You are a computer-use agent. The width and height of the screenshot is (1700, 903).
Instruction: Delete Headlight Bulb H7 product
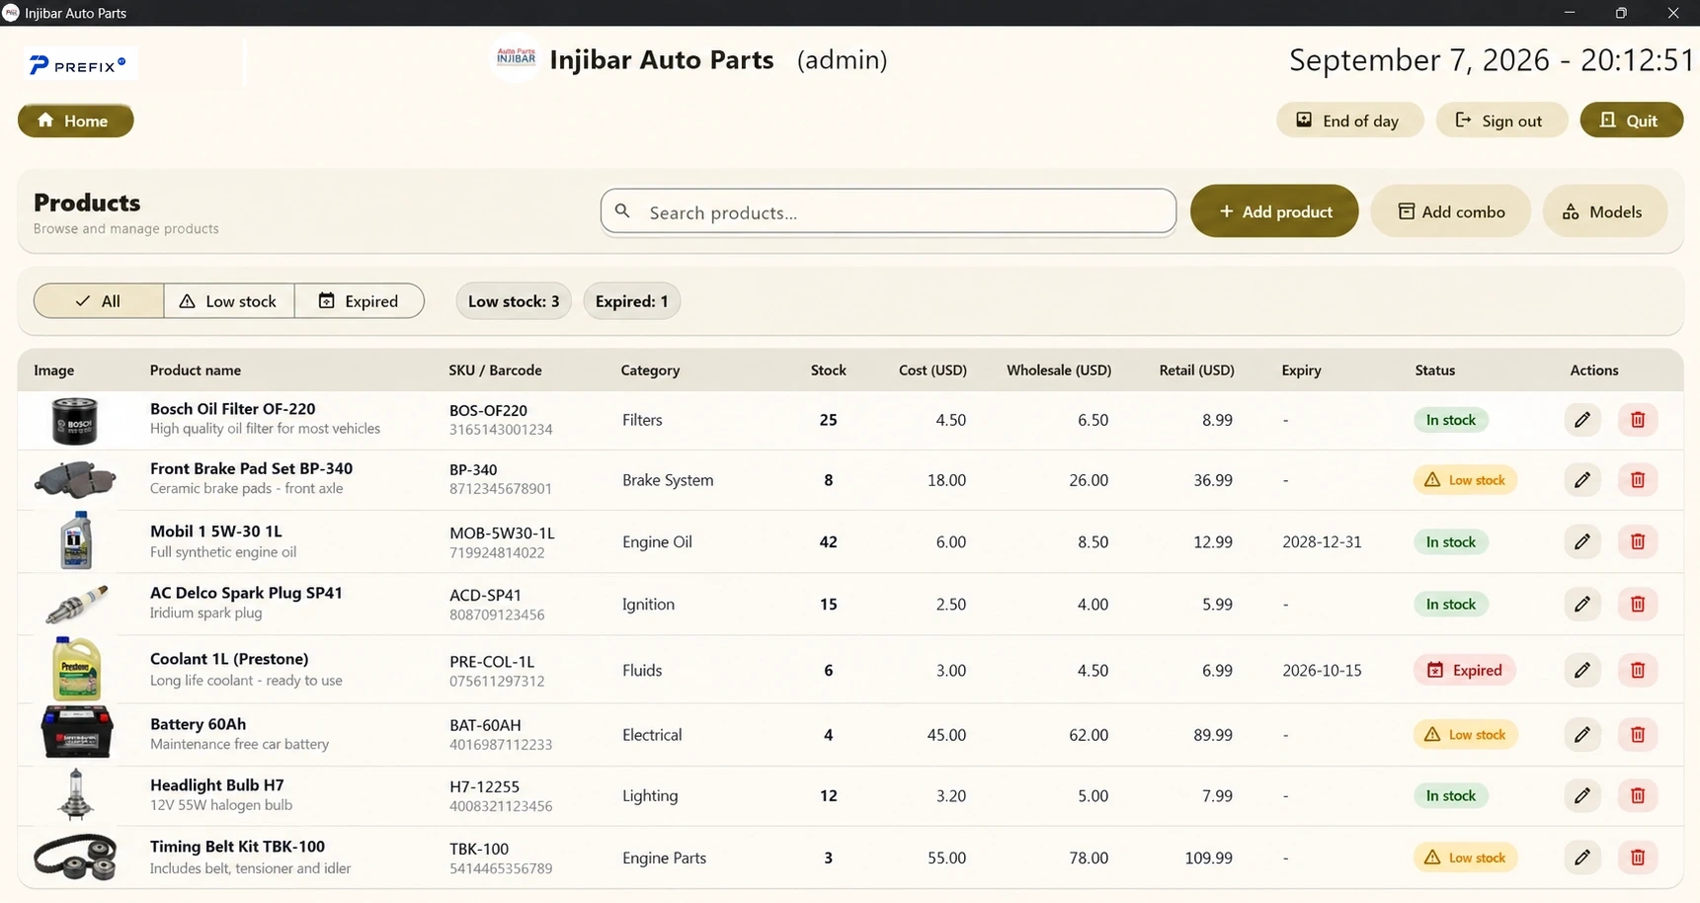point(1638,795)
